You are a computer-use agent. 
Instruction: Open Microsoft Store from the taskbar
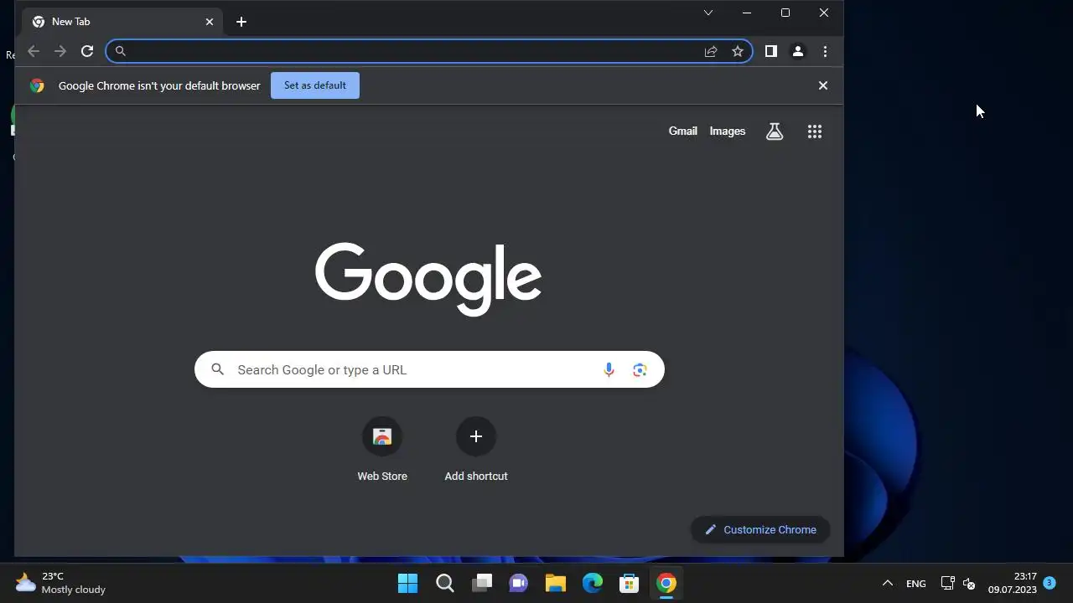point(630,583)
